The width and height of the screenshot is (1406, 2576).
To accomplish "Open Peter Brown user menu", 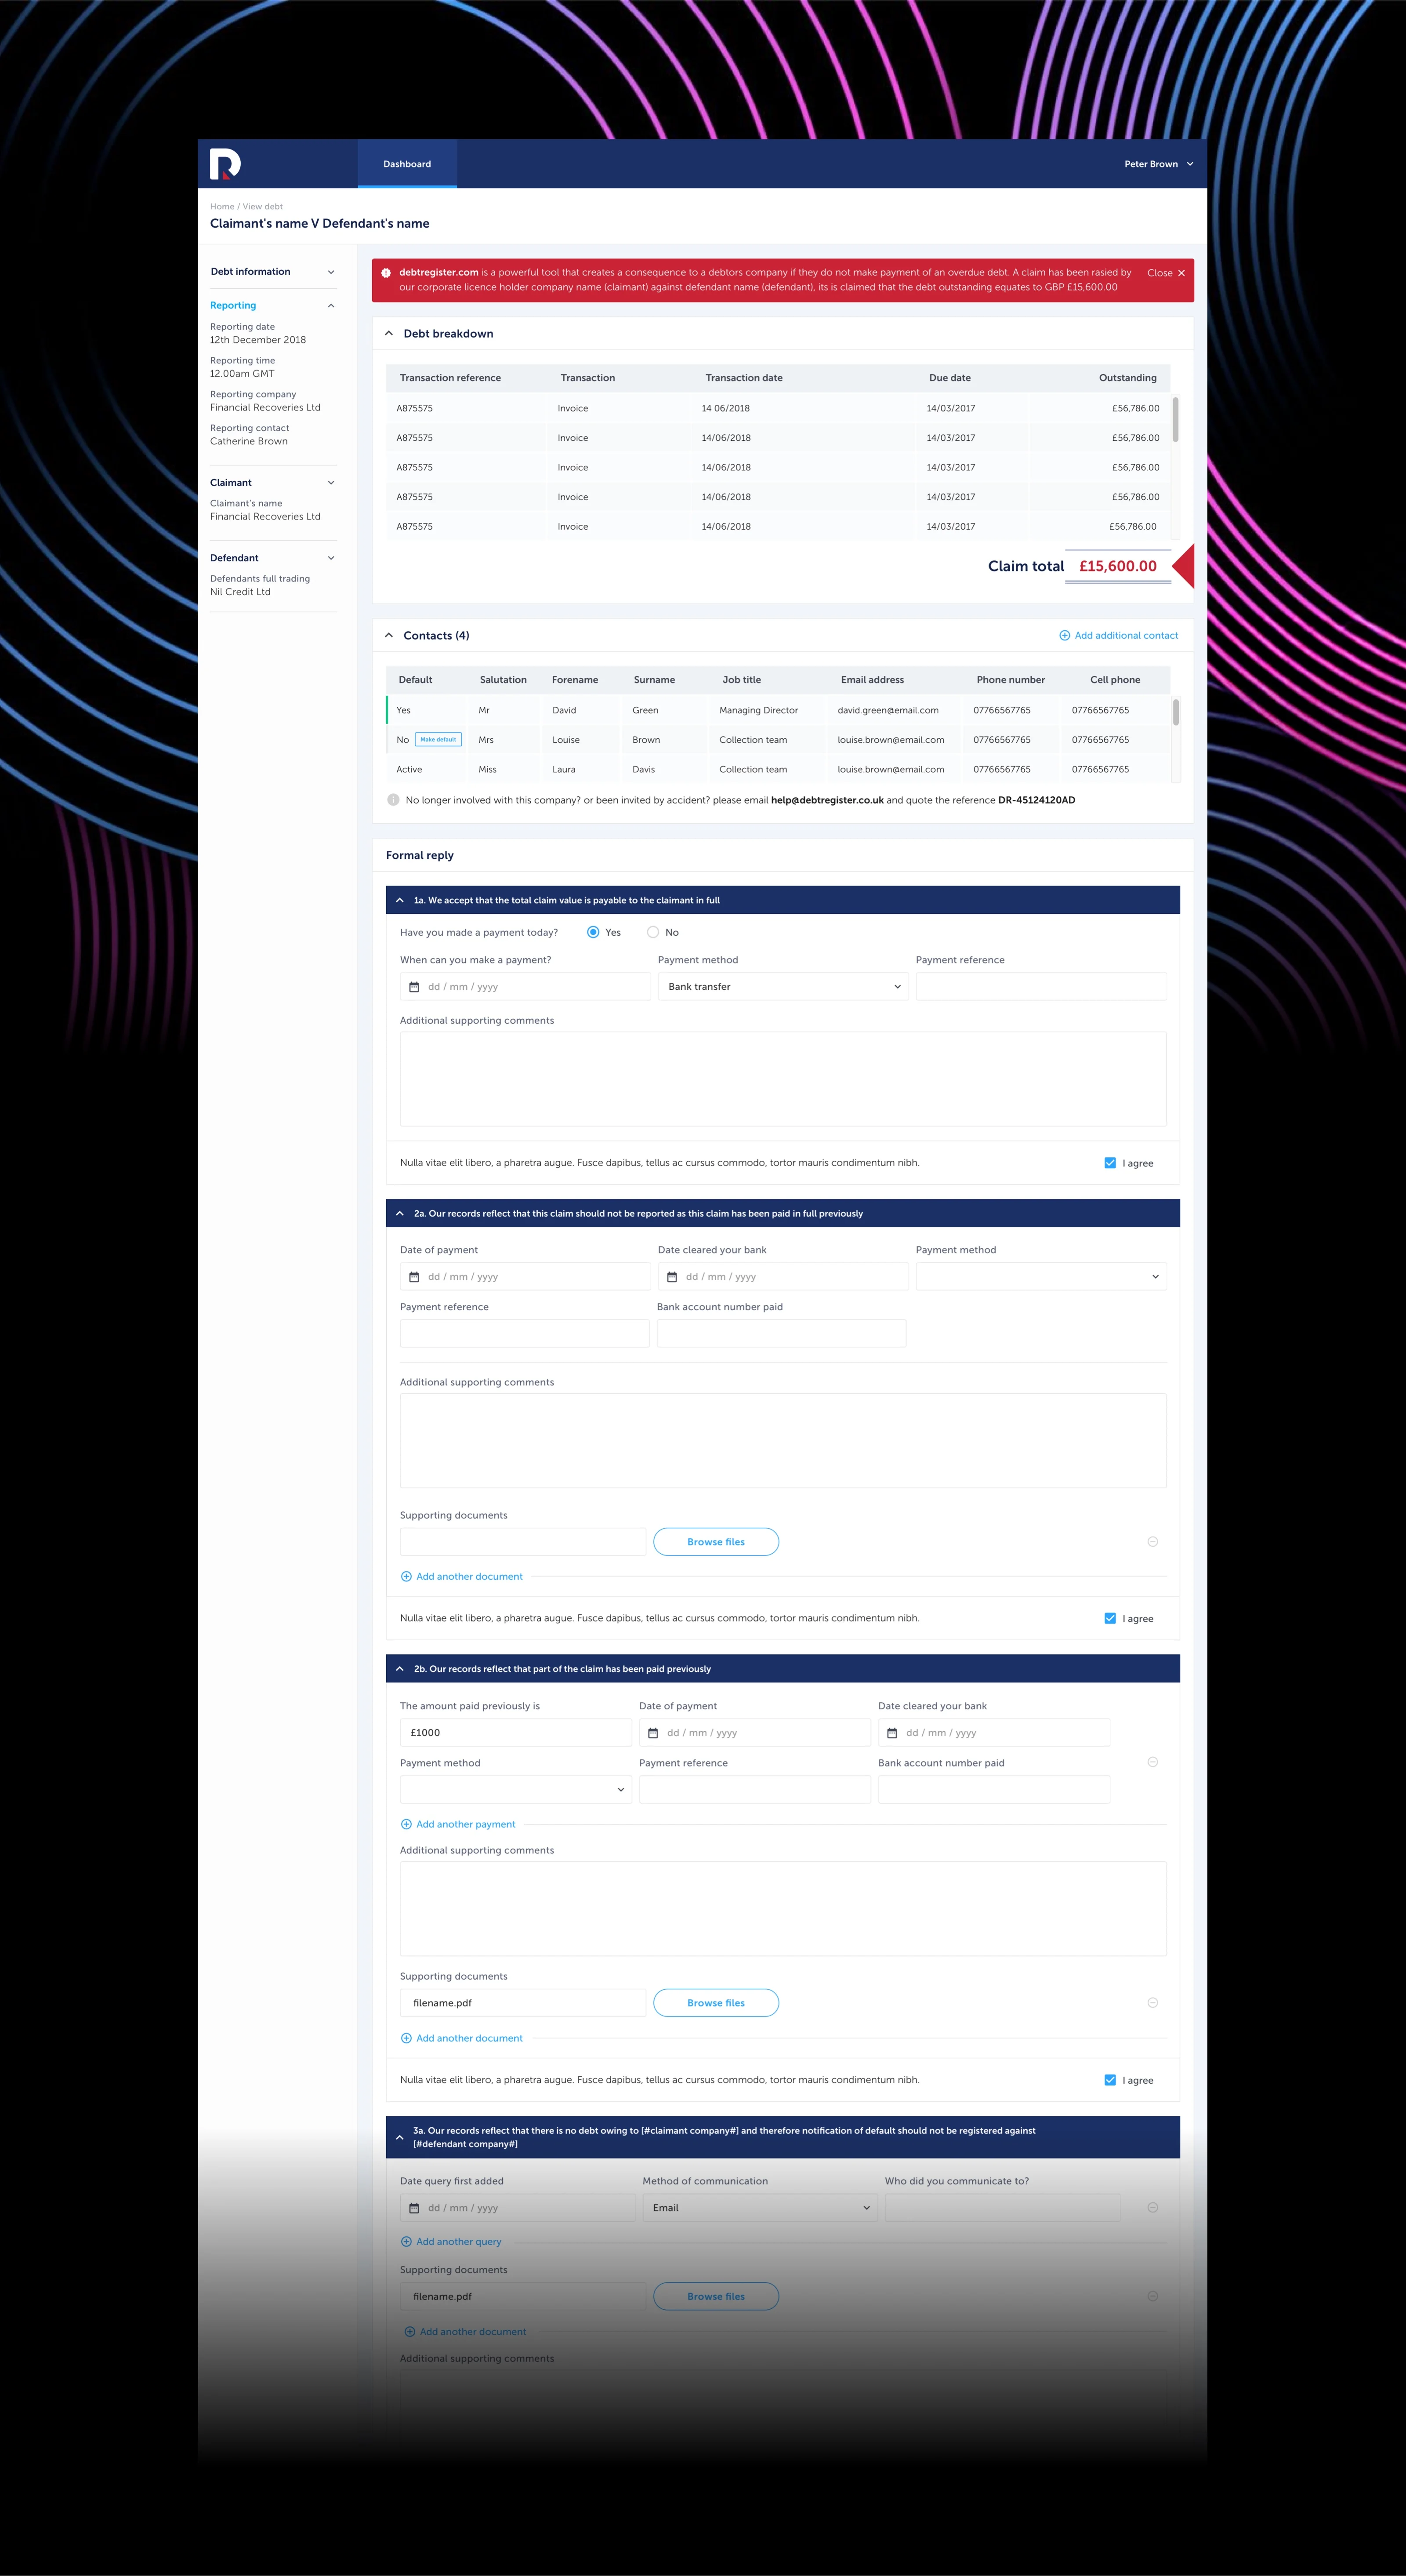I will coord(1158,164).
